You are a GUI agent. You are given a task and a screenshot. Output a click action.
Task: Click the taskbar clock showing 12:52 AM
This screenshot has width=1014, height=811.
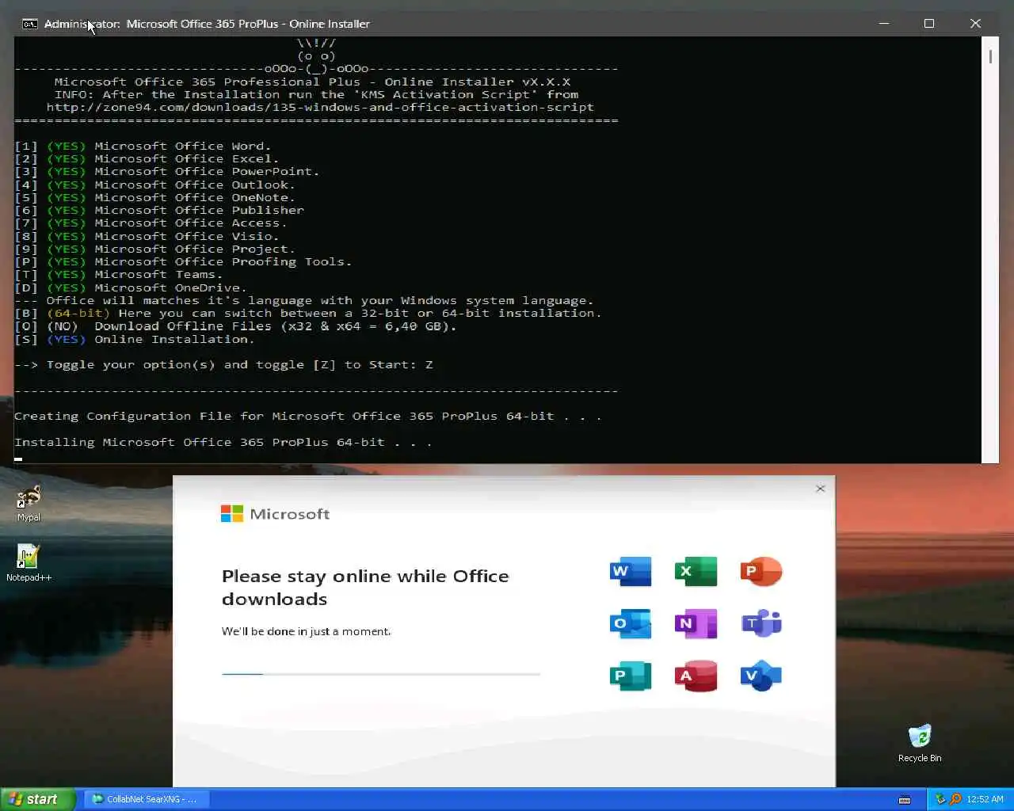pyautogui.click(x=985, y=799)
